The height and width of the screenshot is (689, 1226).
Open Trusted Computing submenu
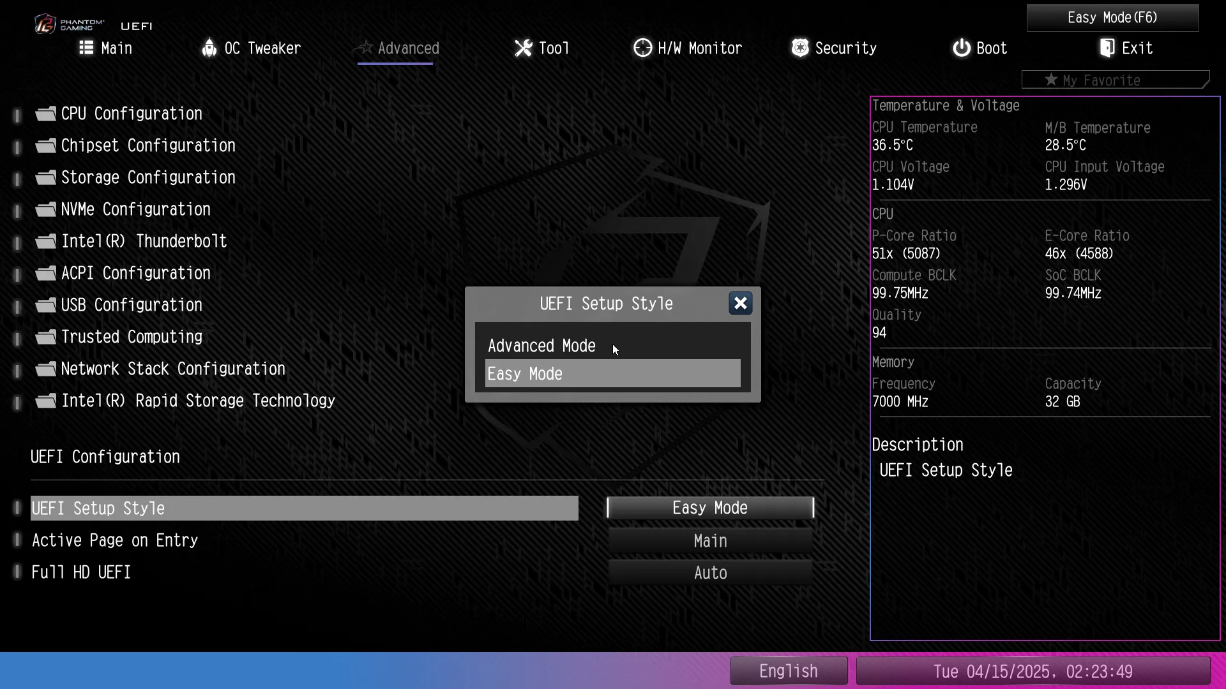click(132, 337)
